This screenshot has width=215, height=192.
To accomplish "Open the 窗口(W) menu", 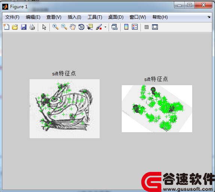I will [138, 17].
